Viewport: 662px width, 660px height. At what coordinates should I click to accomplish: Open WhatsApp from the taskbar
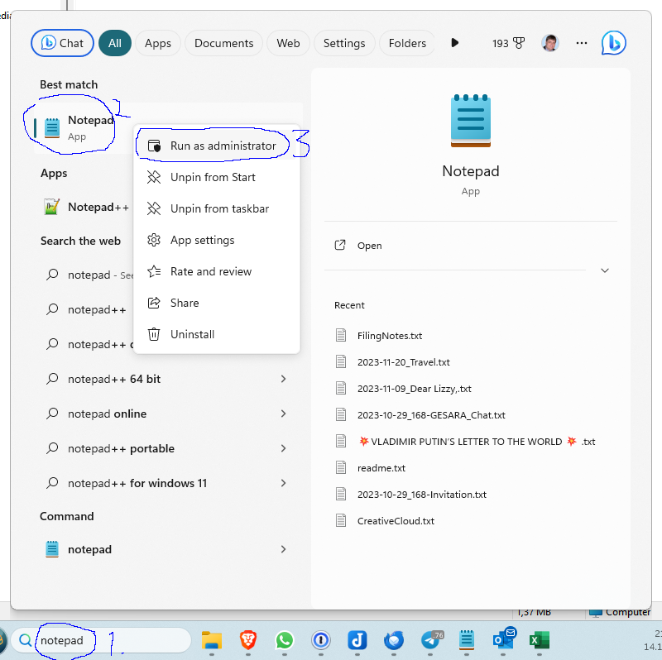(285, 639)
